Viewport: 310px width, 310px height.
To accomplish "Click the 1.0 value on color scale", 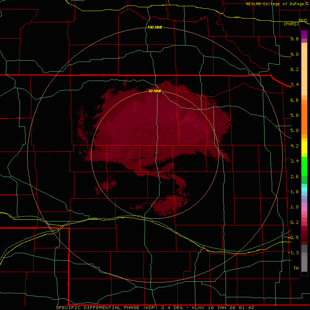I will click(294, 207).
